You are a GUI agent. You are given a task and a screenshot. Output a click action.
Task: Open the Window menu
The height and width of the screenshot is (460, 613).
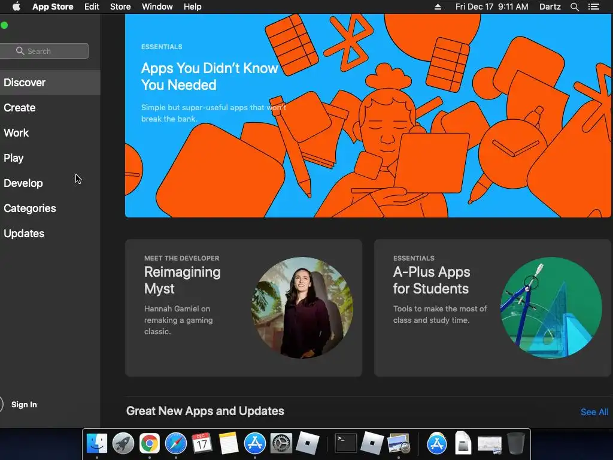point(157,7)
